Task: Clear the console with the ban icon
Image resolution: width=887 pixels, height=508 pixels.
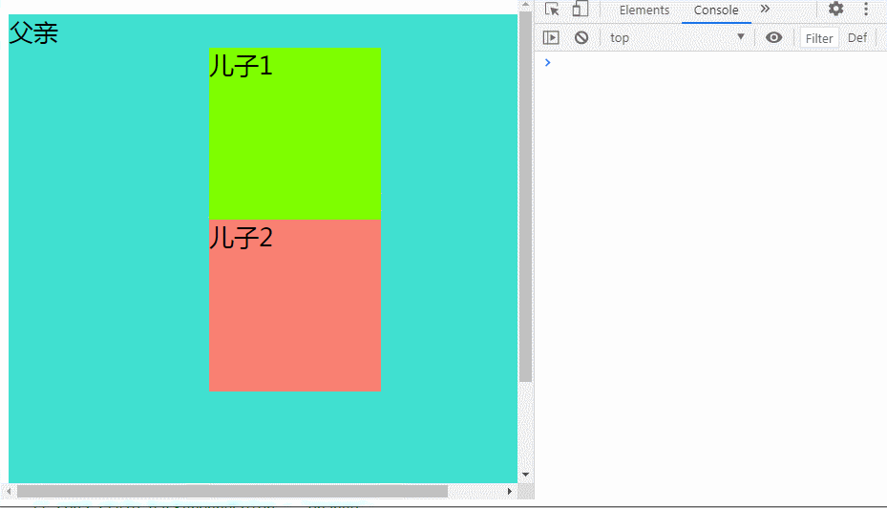Action: 581,38
